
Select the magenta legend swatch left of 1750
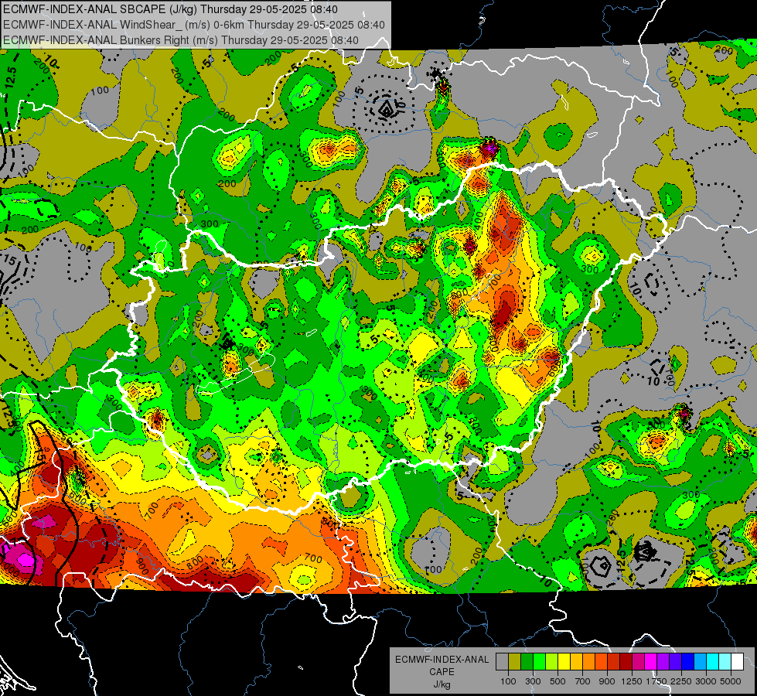click(651, 661)
